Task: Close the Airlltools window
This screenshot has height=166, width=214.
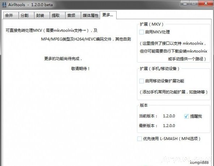Action: [x=206, y=3]
